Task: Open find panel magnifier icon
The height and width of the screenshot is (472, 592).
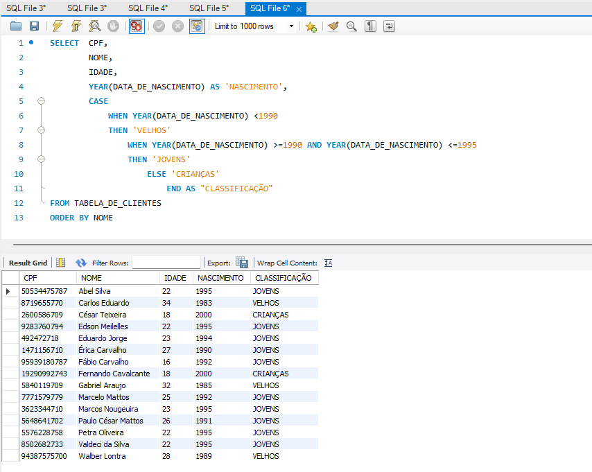Action: click(351, 26)
